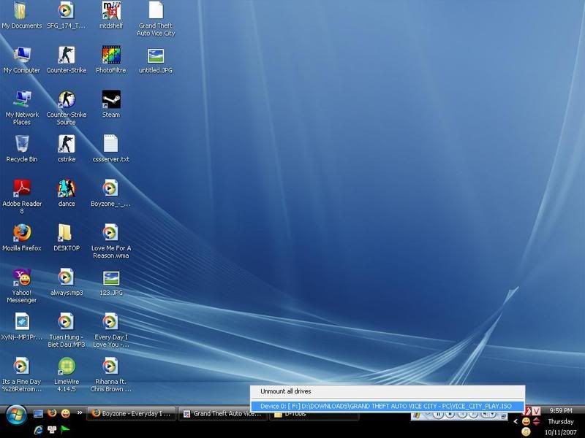585x438 pixels.
Task: Select the Tuan Hung - Biet Dau.MP3 file
Action: [x=66, y=330]
